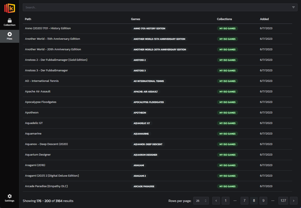Jump to last page 127
This screenshot has width=301, height=208.
tap(283, 201)
